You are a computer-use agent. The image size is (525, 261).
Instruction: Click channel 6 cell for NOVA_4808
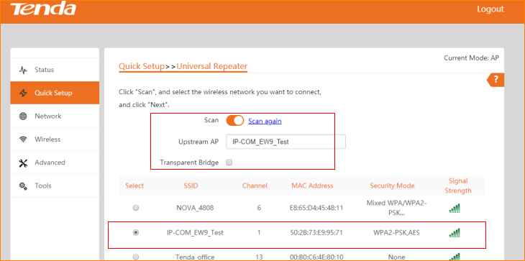[259, 208]
